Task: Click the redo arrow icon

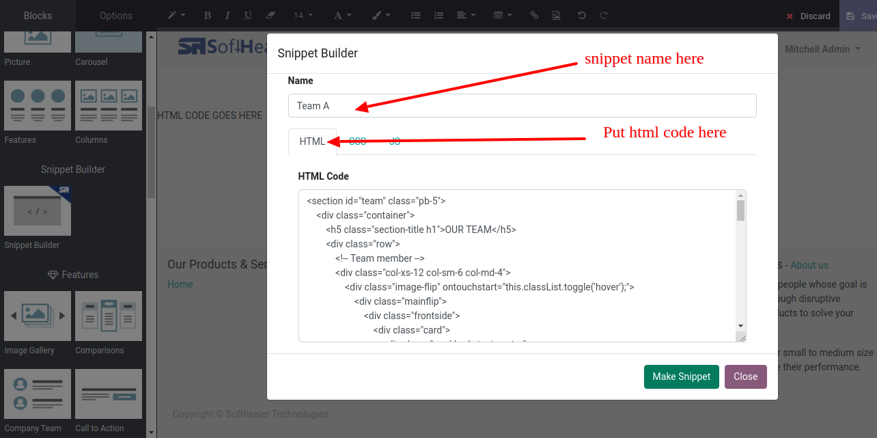Action: click(603, 15)
